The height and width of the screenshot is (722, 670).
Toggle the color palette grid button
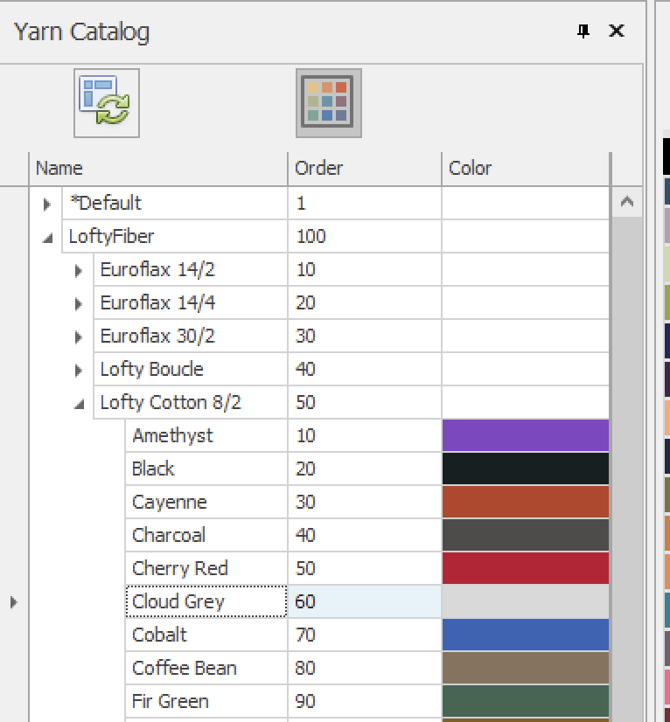pos(328,103)
